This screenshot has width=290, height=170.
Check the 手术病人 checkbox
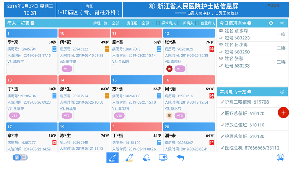158,23
